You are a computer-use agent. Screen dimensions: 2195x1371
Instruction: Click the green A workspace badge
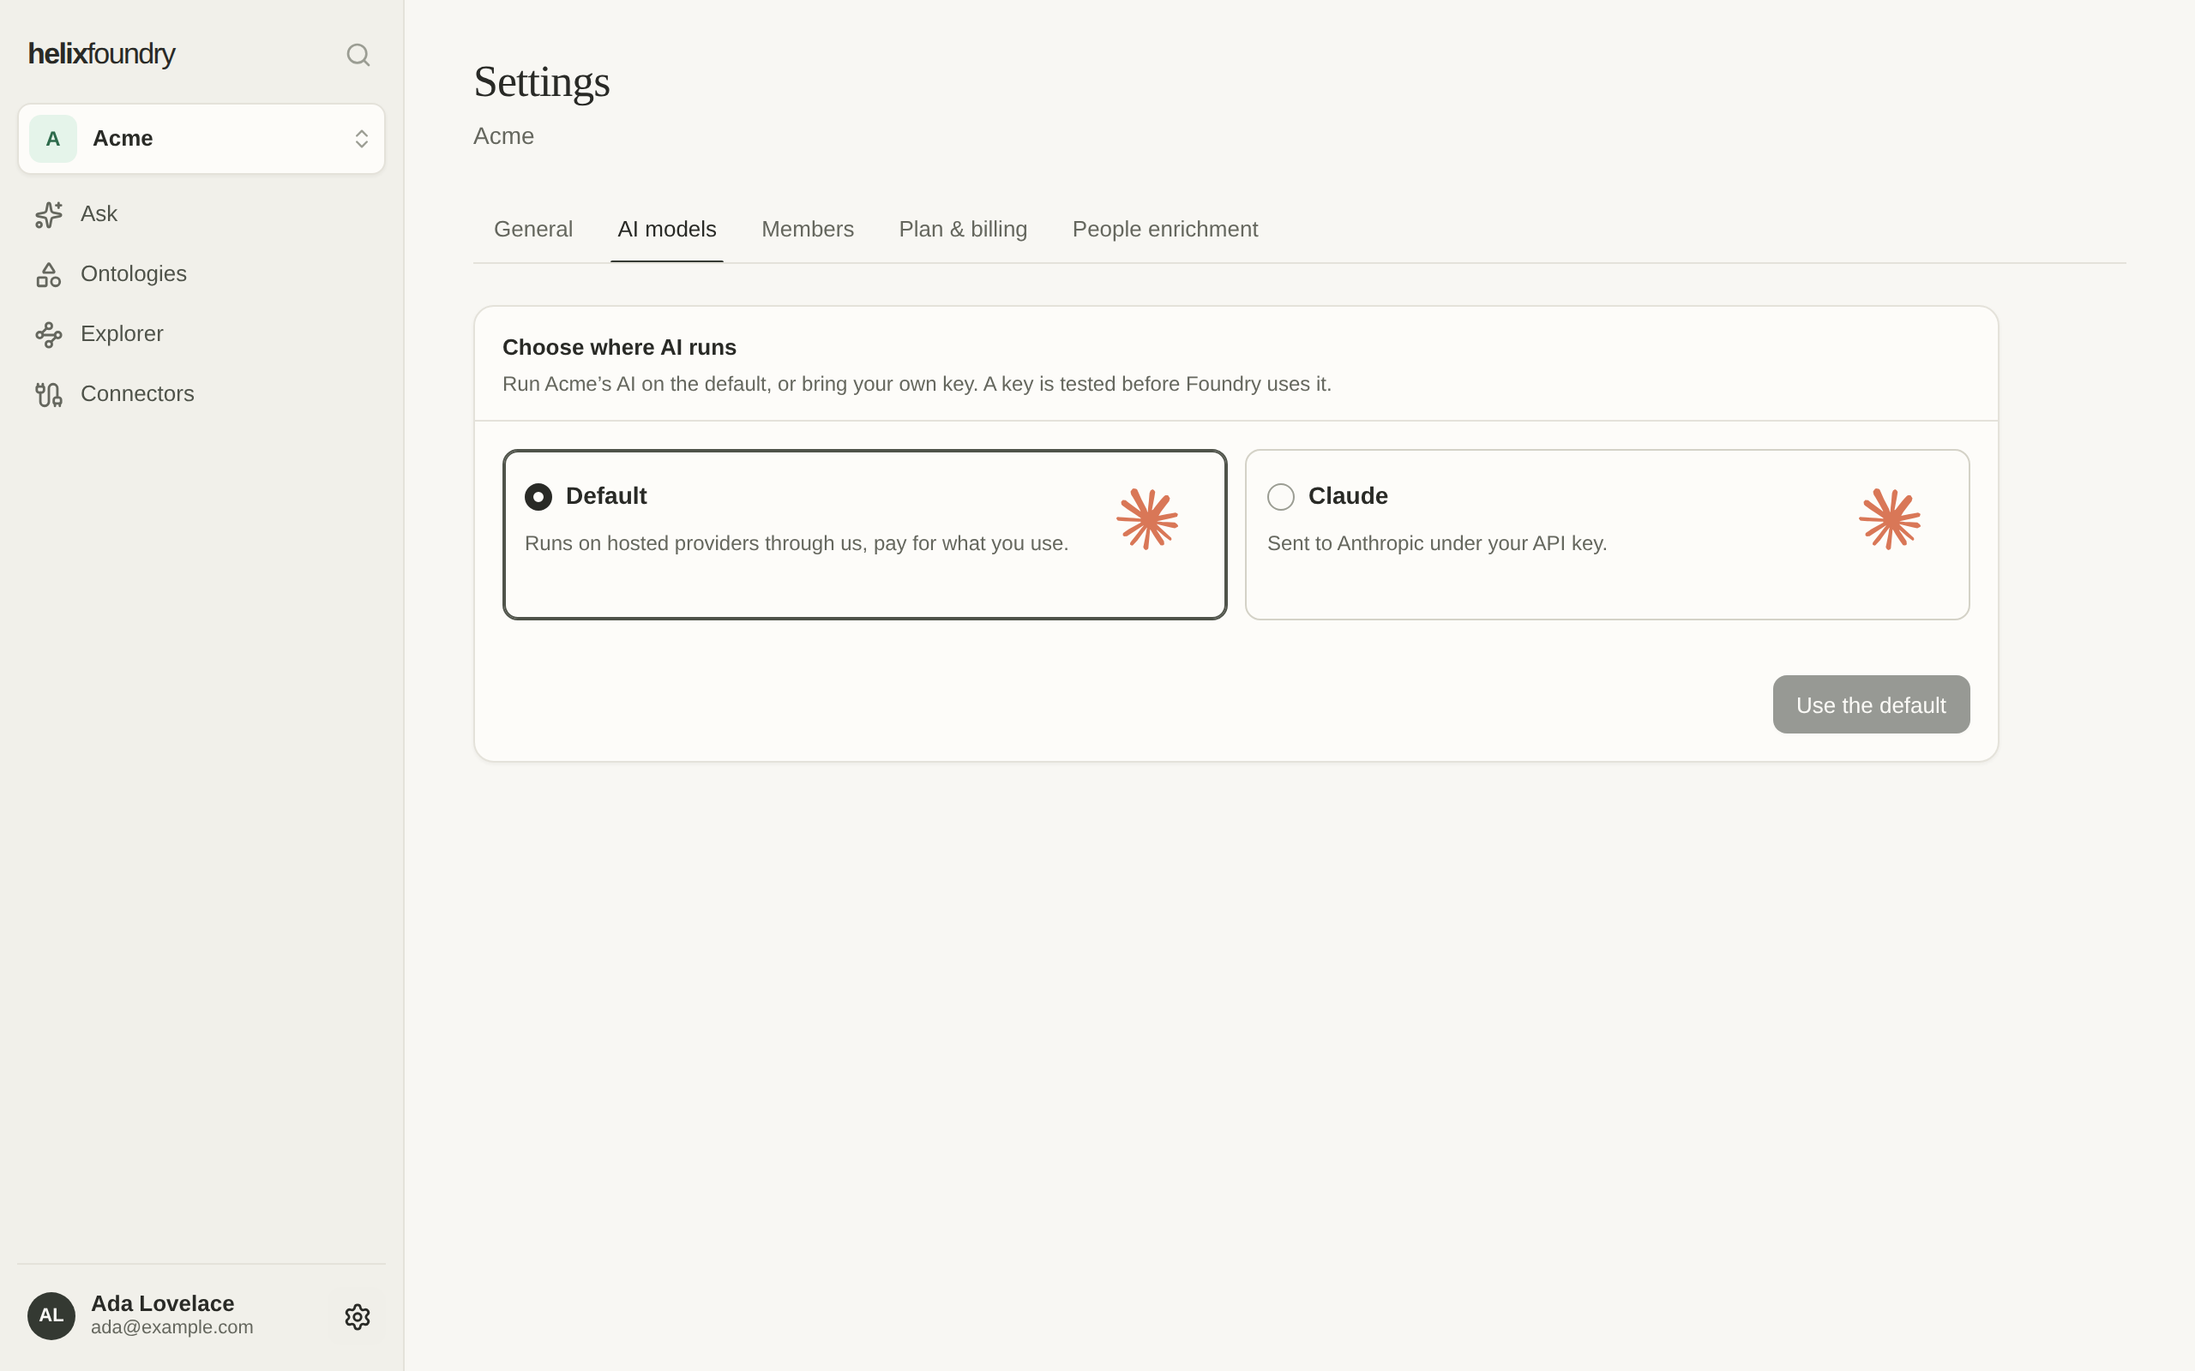pyautogui.click(x=52, y=139)
